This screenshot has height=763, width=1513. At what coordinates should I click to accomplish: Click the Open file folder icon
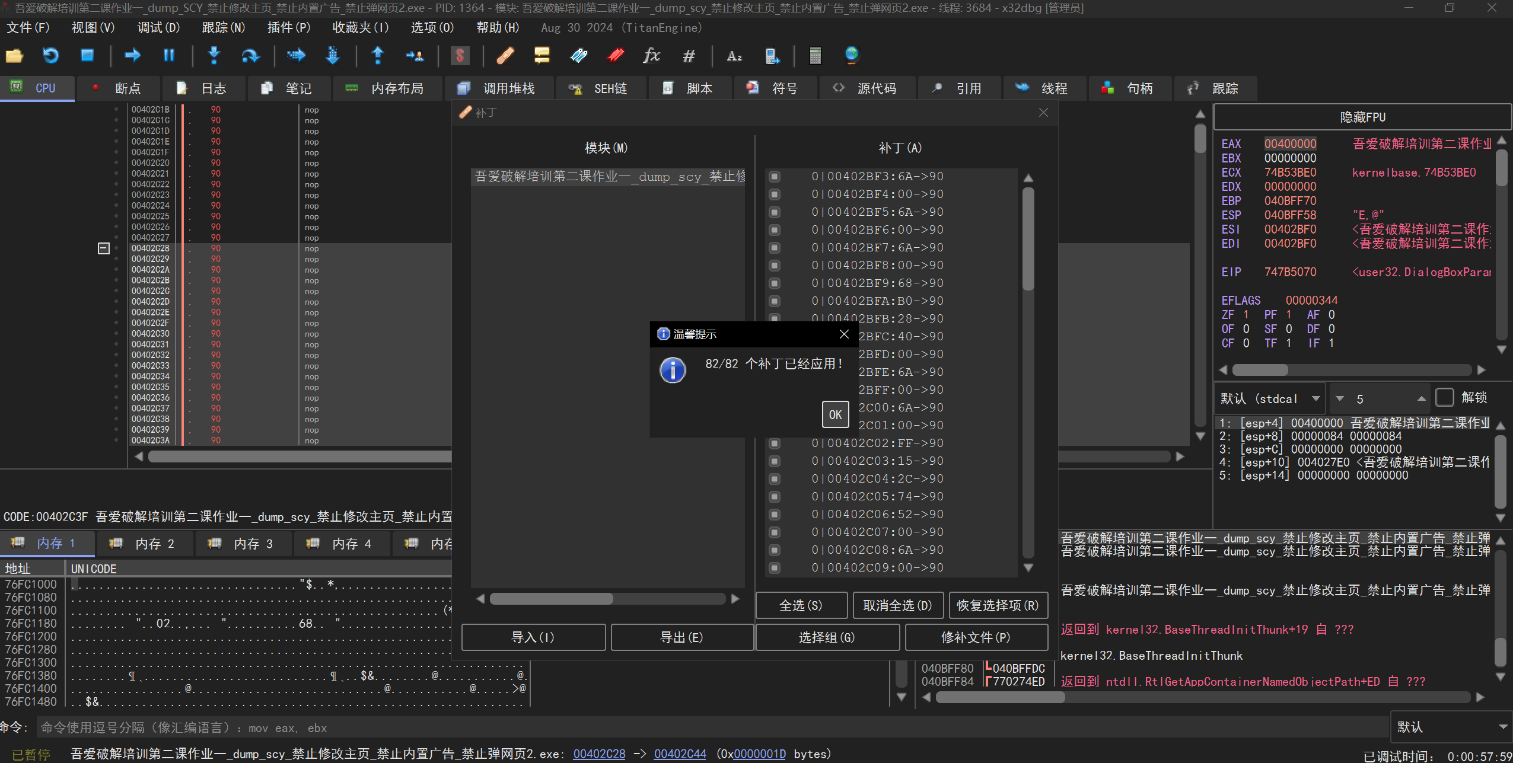coord(14,56)
